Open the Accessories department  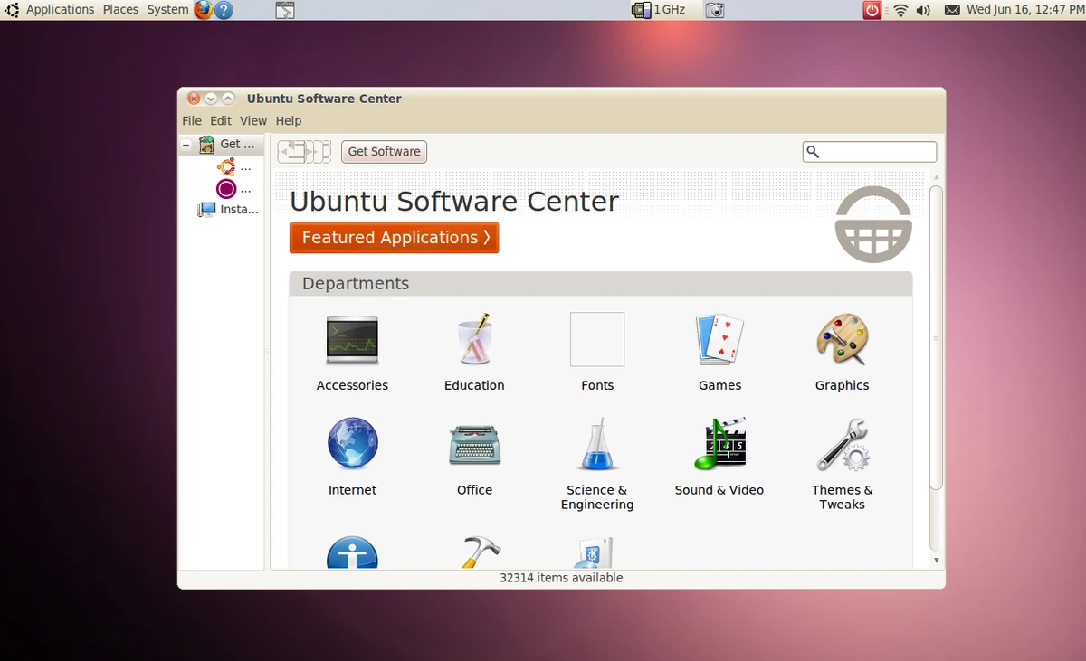pyautogui.click(x=352, y=353)
